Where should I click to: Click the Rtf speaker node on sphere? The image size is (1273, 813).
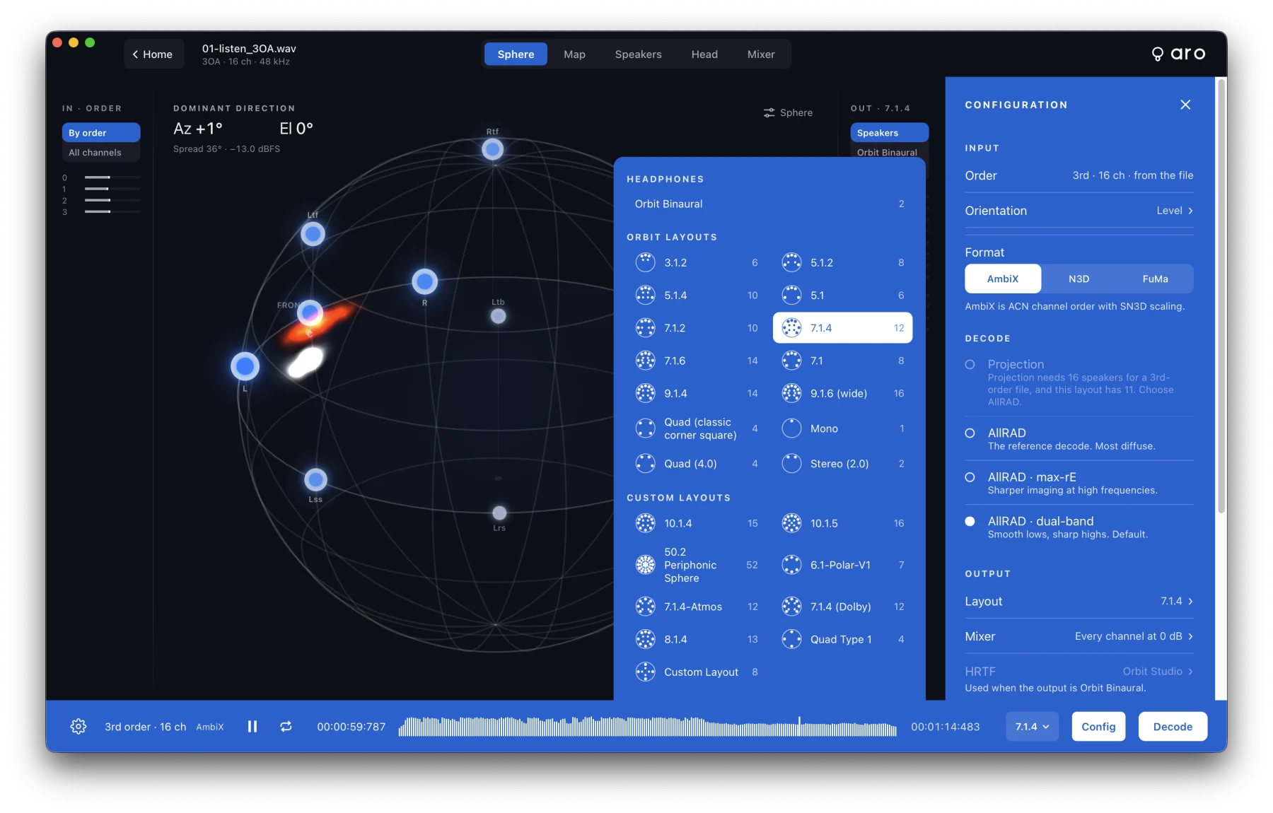click(x=492, y=149)
